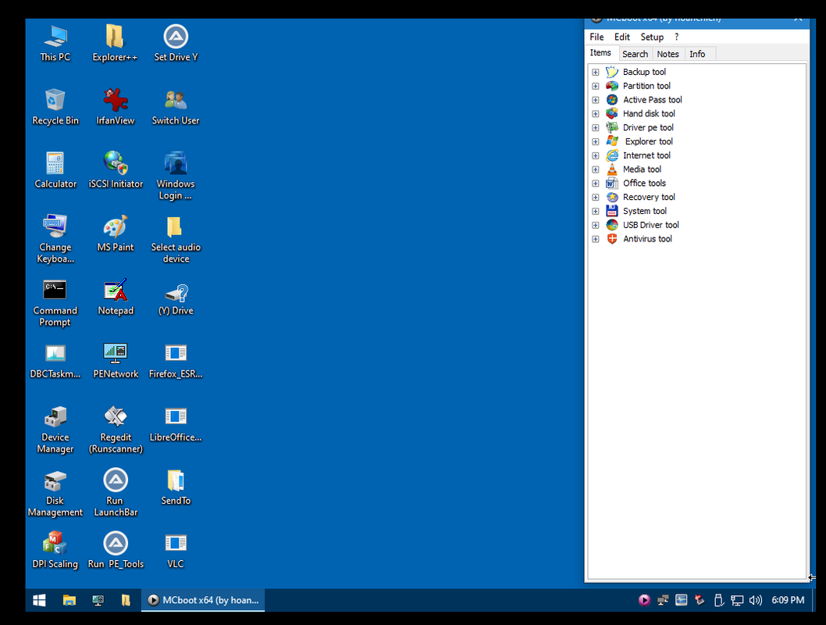The image size is (826, 625).
Task: Launch MS Paint from the desktop
Action: coord(116,234)
